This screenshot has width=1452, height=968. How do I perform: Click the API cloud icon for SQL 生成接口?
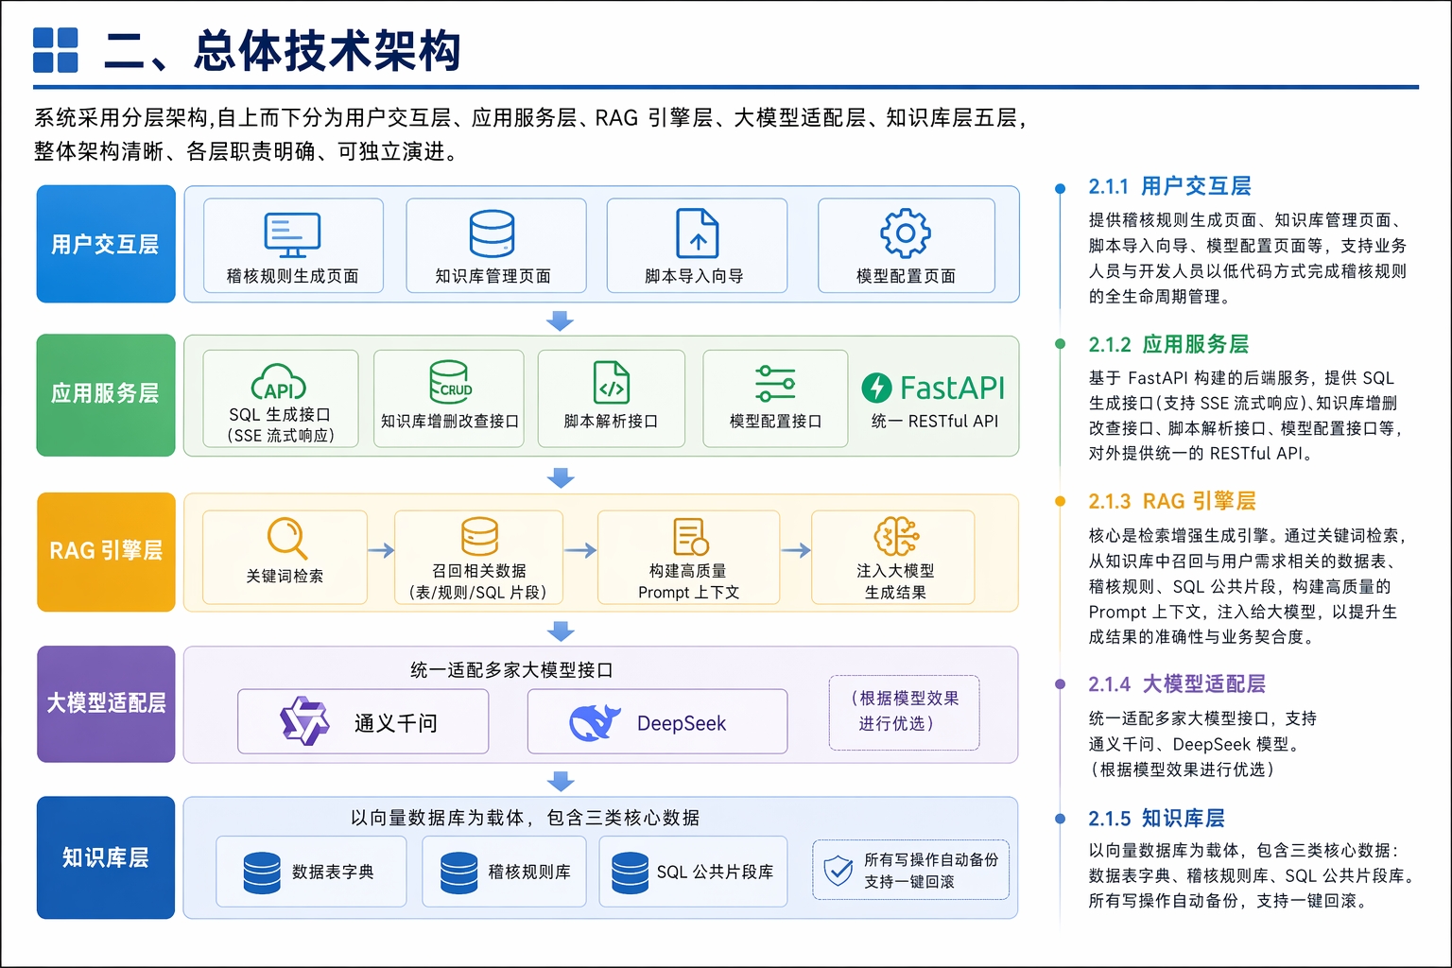(279, 384)
